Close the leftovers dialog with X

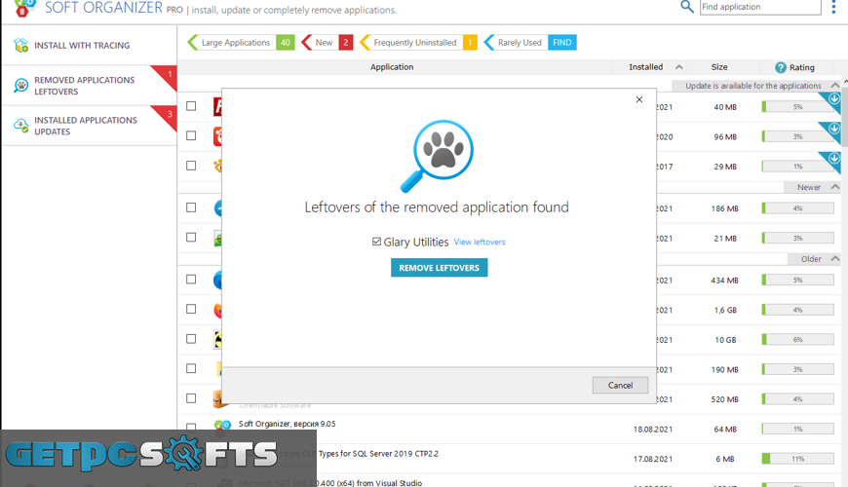click(639, 99)
